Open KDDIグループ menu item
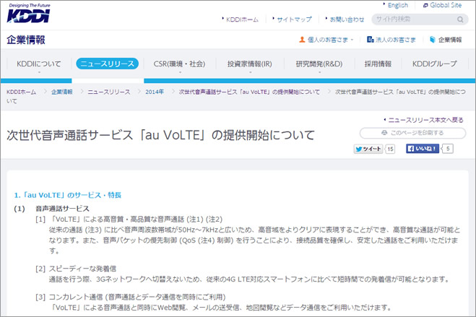 tap(434, 64)
